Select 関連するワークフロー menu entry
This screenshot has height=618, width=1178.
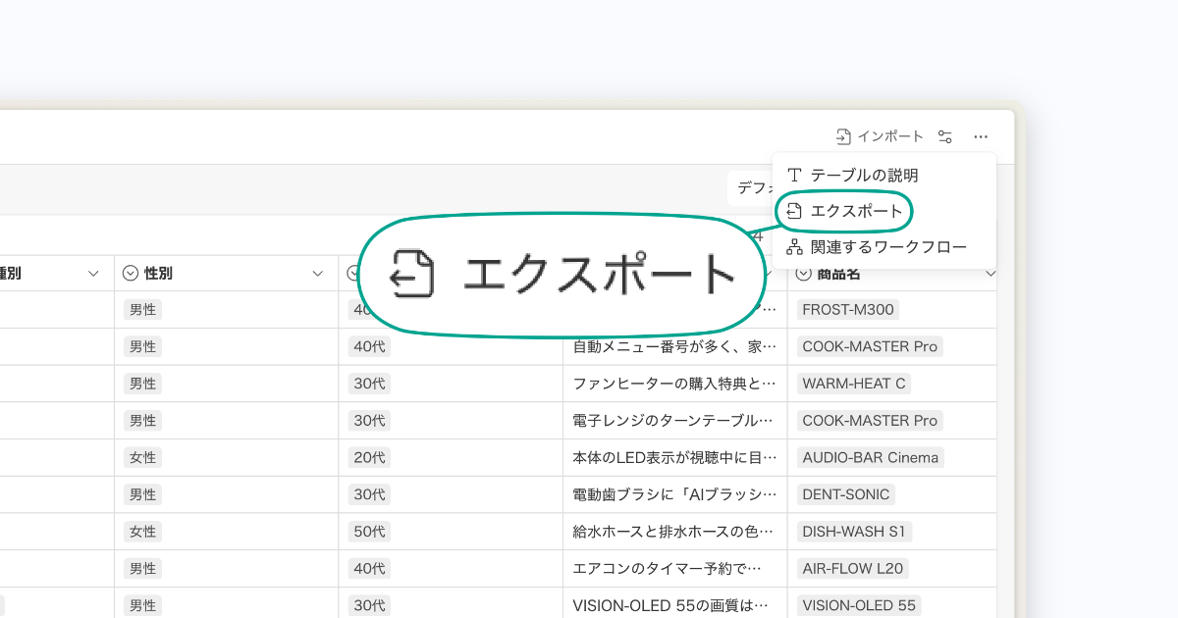click(884, 247)
